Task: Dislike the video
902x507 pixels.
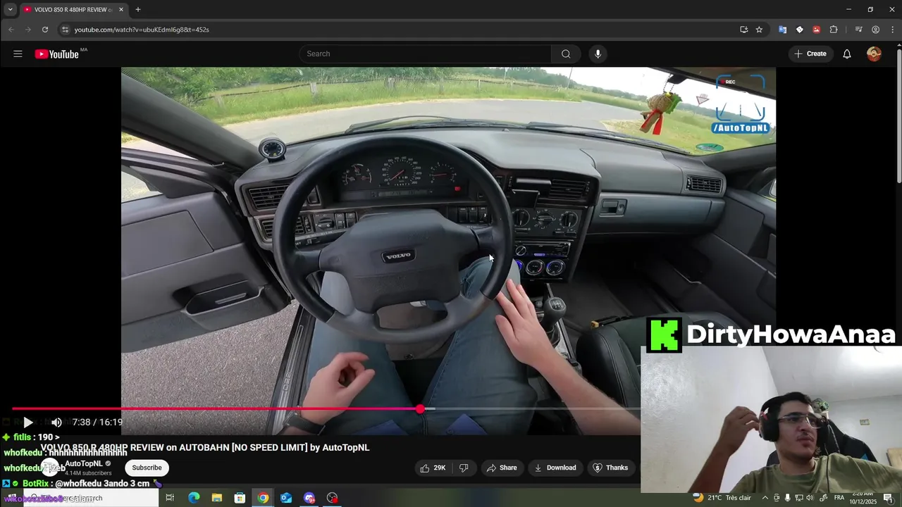Action: coord(464,468)
